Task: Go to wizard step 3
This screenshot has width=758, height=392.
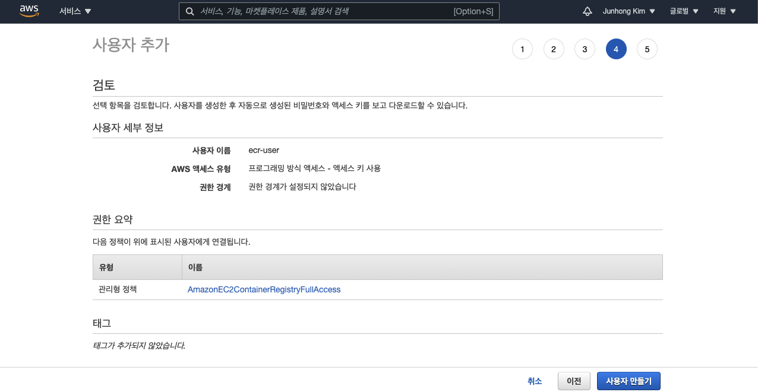Action: [x=585, y=49]
